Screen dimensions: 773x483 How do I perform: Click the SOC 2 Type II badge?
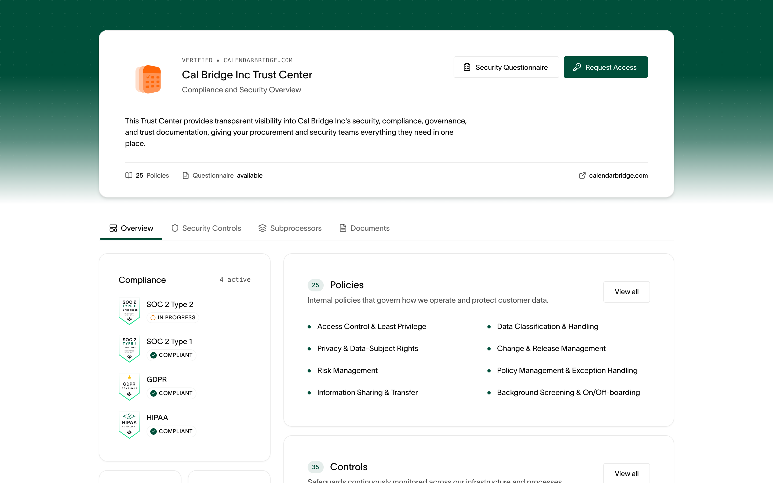(x=129, y=311)
